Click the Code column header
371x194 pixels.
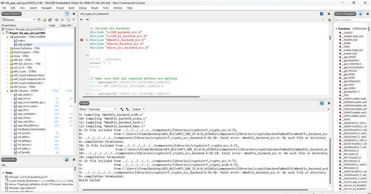[x=52, y=25]
